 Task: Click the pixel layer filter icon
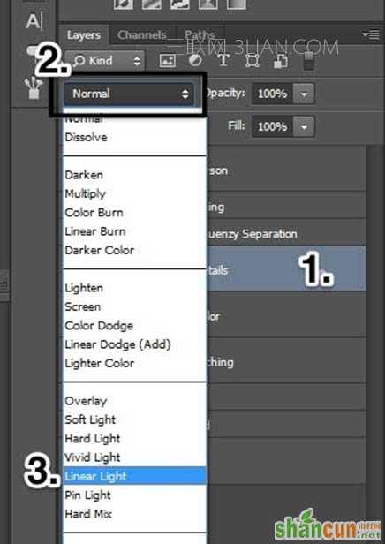[x=168, y=61]
